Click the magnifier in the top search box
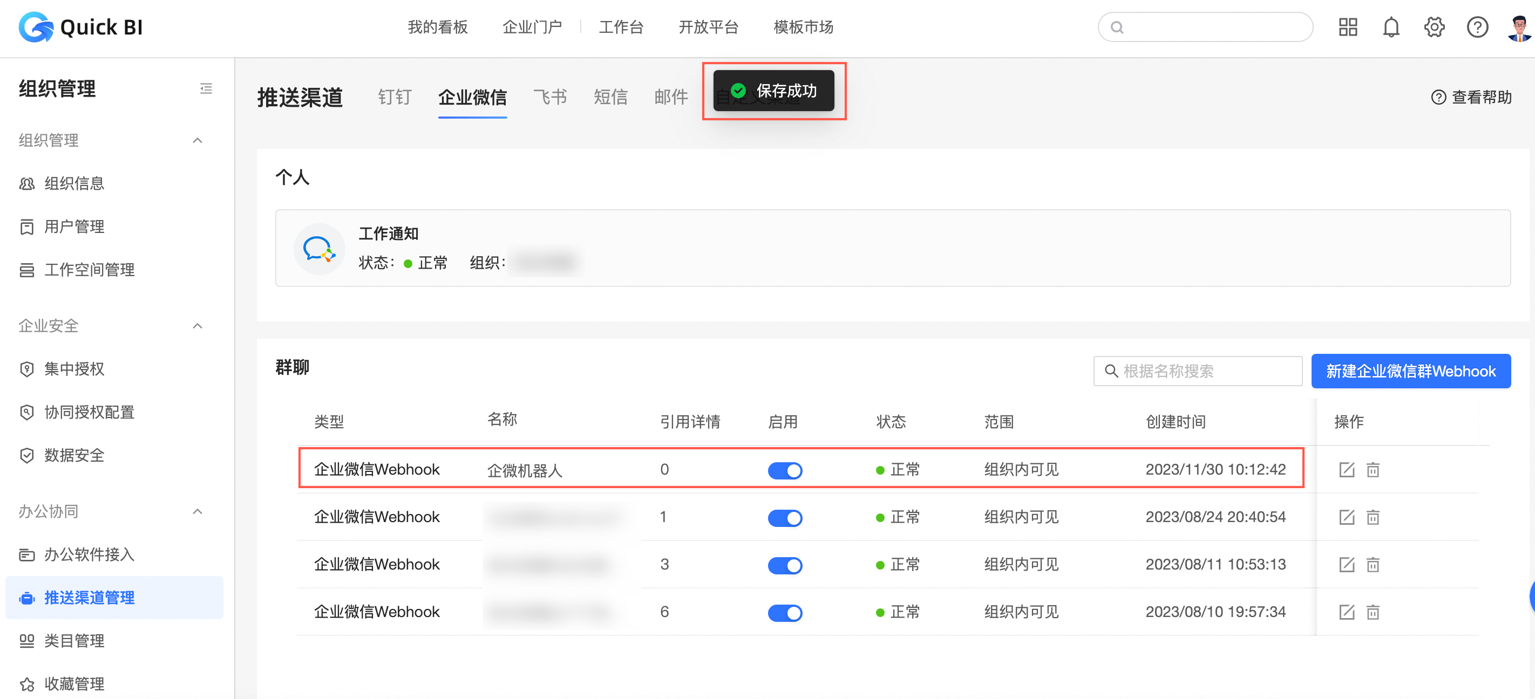Image resolution: width=1535 pixels, height=699 pixels. coord(1117,28)
